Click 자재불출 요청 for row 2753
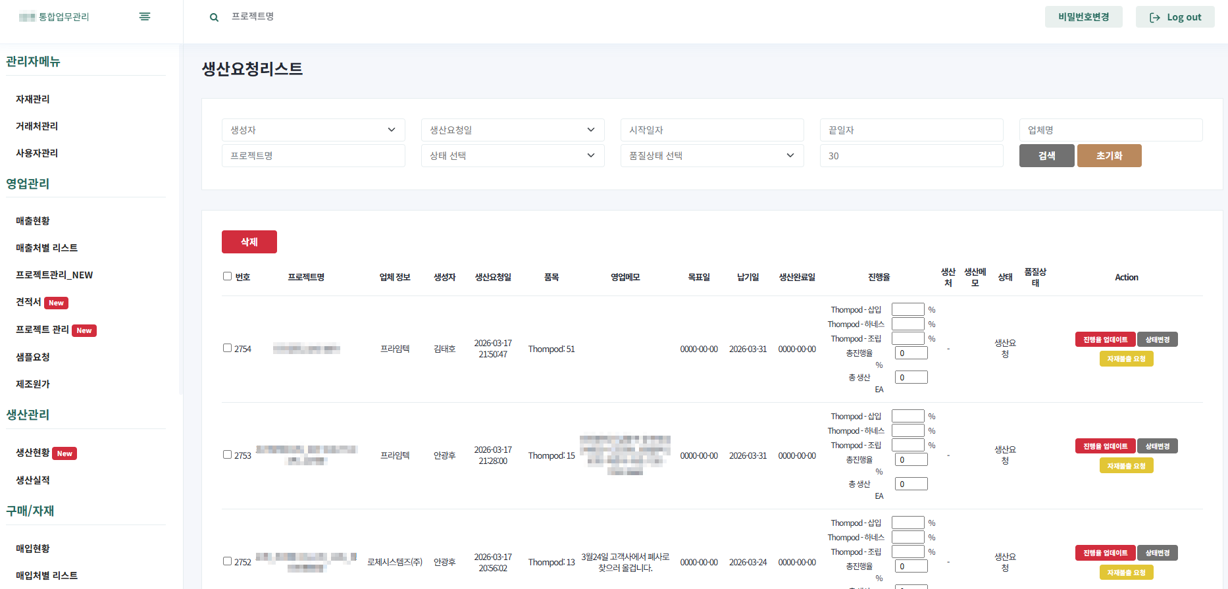Viewport: 1228px width, 589px height. tap(1126, 466)
